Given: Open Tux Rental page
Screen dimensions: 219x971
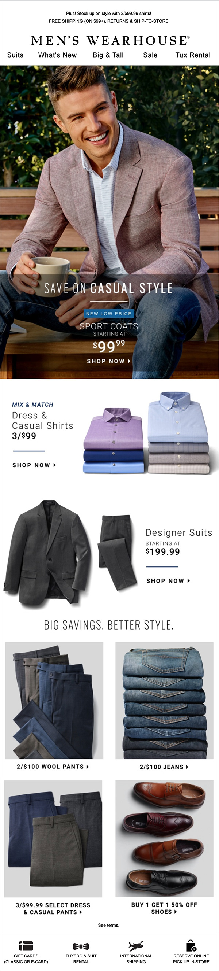Looking at the screenshot, I should coord(193,55).
